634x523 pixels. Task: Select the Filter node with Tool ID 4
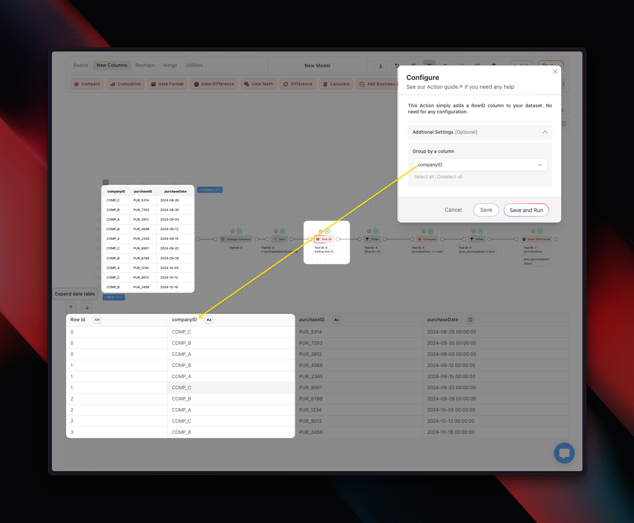[x=372, y=239]
